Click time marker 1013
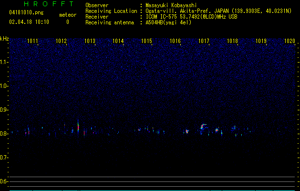This screenshot has width=300, height=191. click(x=90, y=41)
